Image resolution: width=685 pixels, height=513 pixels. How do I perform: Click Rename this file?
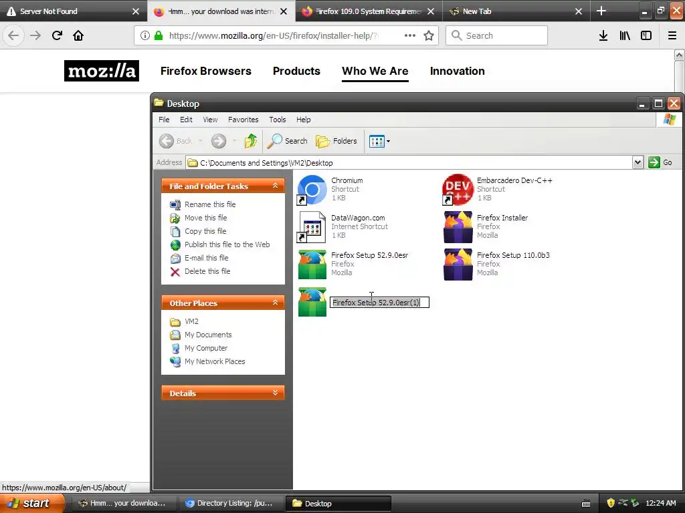click(x=210, y=204)
